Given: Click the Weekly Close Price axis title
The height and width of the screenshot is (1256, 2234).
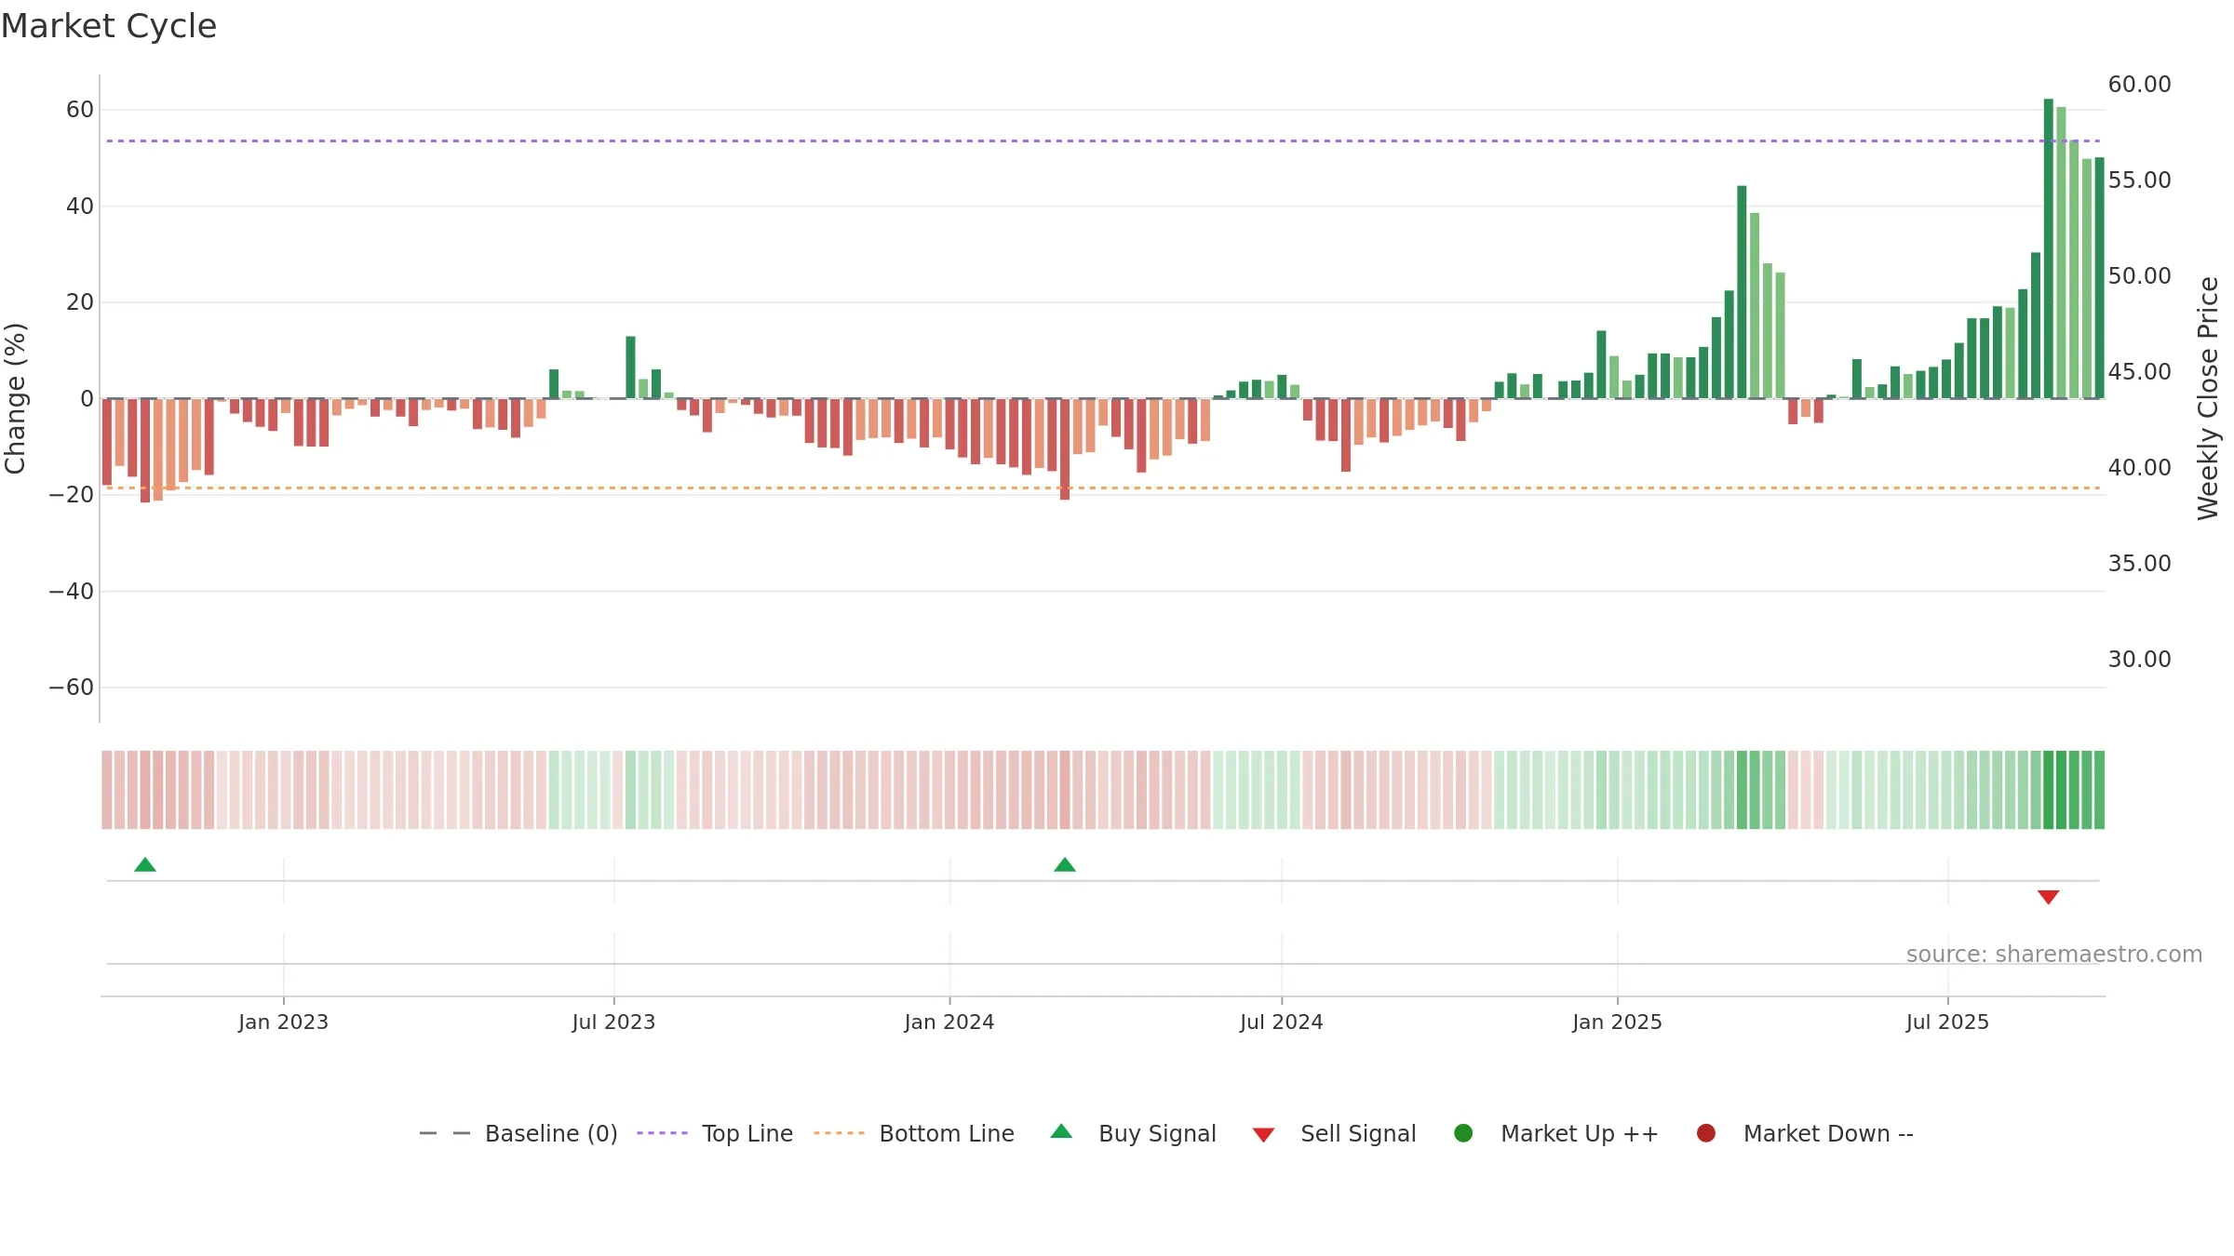Looking at the screenshot, I should click(x=2208, y=398).
